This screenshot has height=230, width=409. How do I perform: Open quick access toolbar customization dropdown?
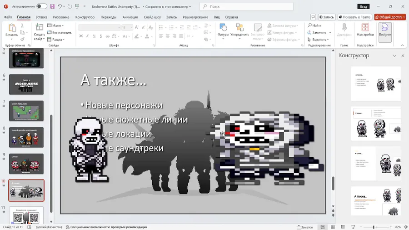[84, 6]
